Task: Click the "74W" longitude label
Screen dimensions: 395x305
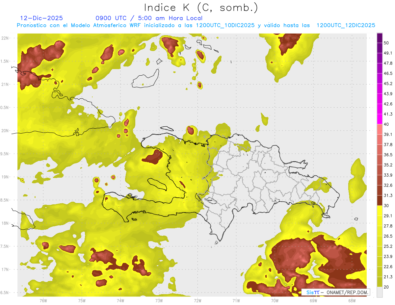Action: point(120,300)
